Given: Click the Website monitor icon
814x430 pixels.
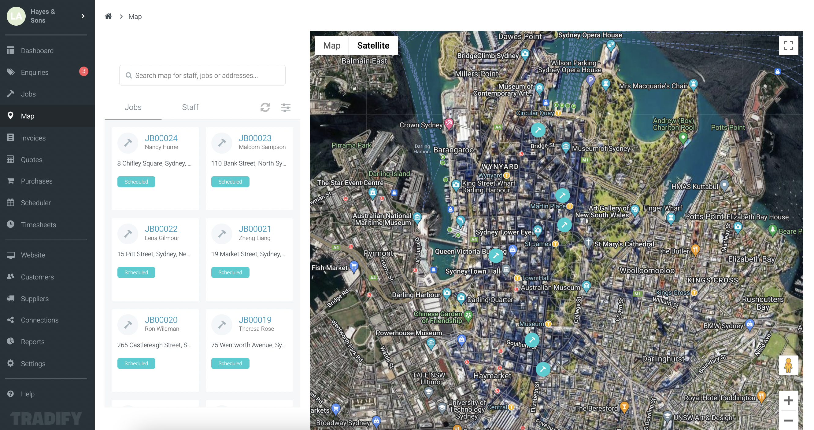Looking at the screenshot, I should coord(10,255).
